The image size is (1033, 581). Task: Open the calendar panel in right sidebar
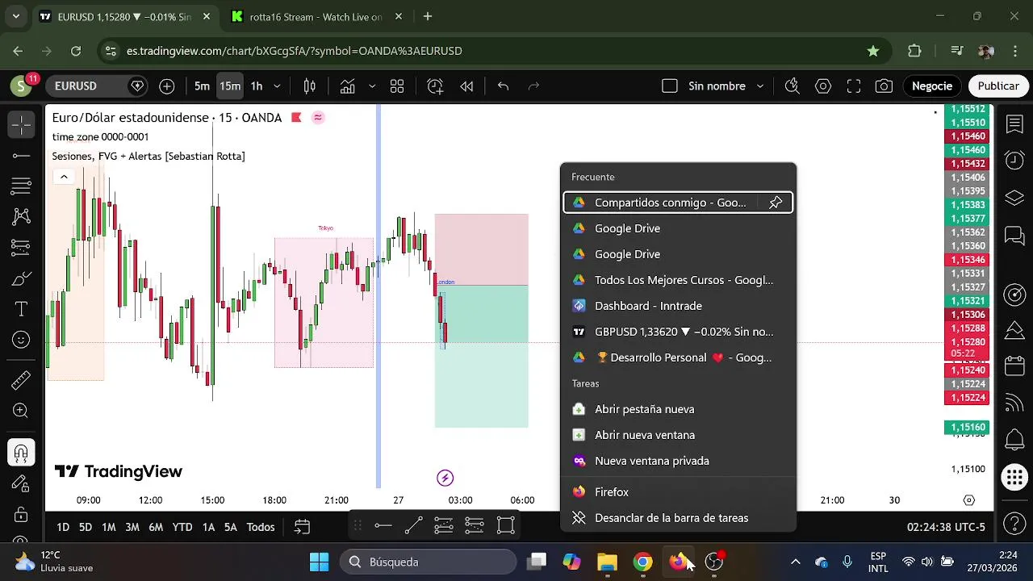point(1014,366)
